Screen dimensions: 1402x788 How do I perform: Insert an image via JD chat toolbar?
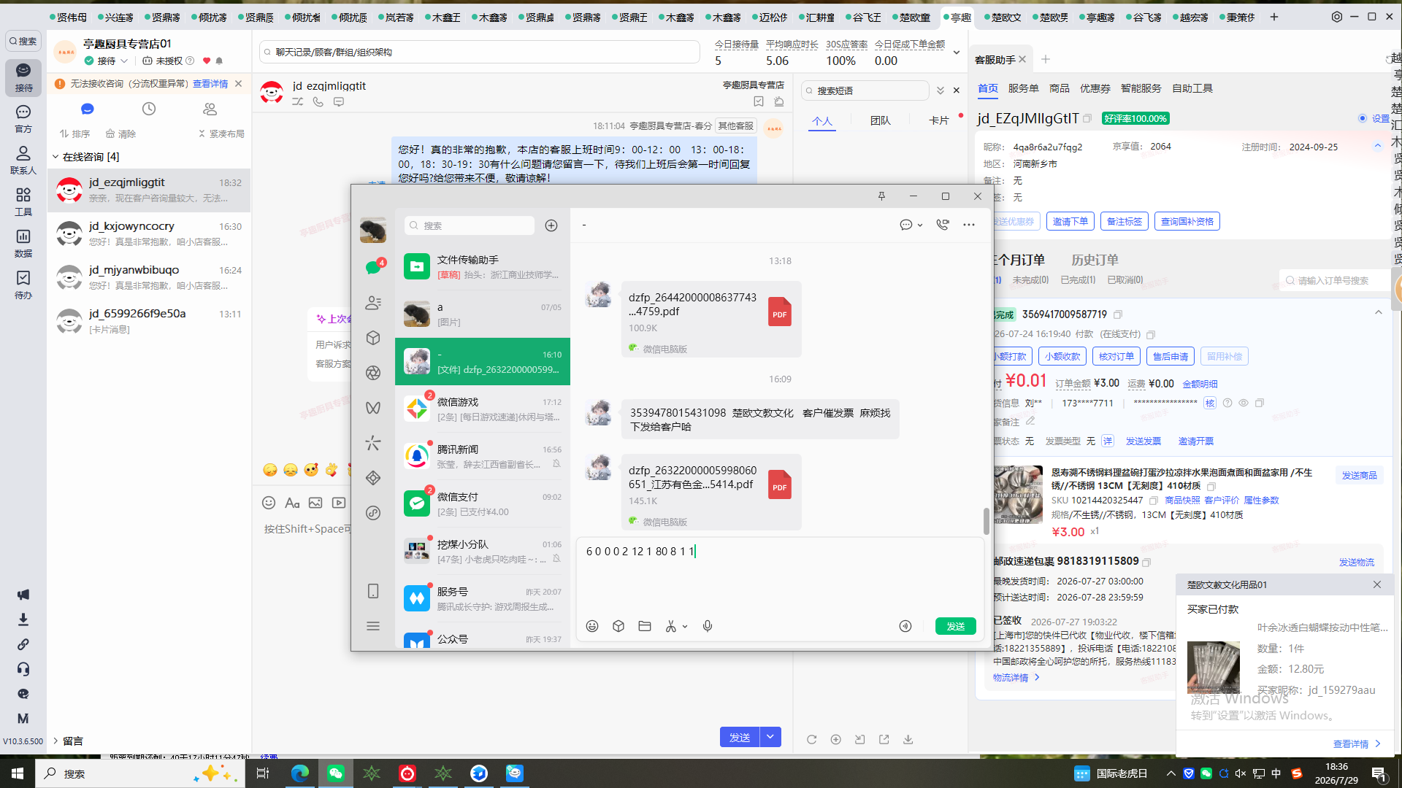coord(315,503)
